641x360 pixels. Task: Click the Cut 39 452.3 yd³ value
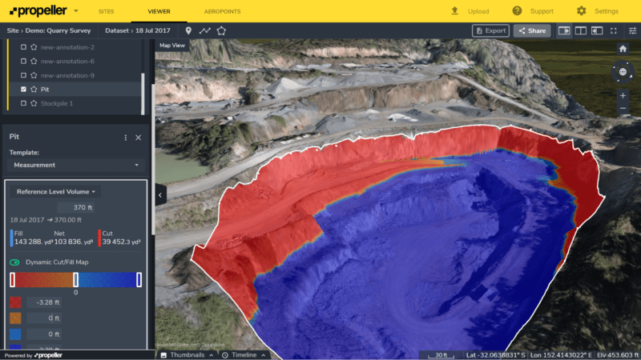pos(121,242)
